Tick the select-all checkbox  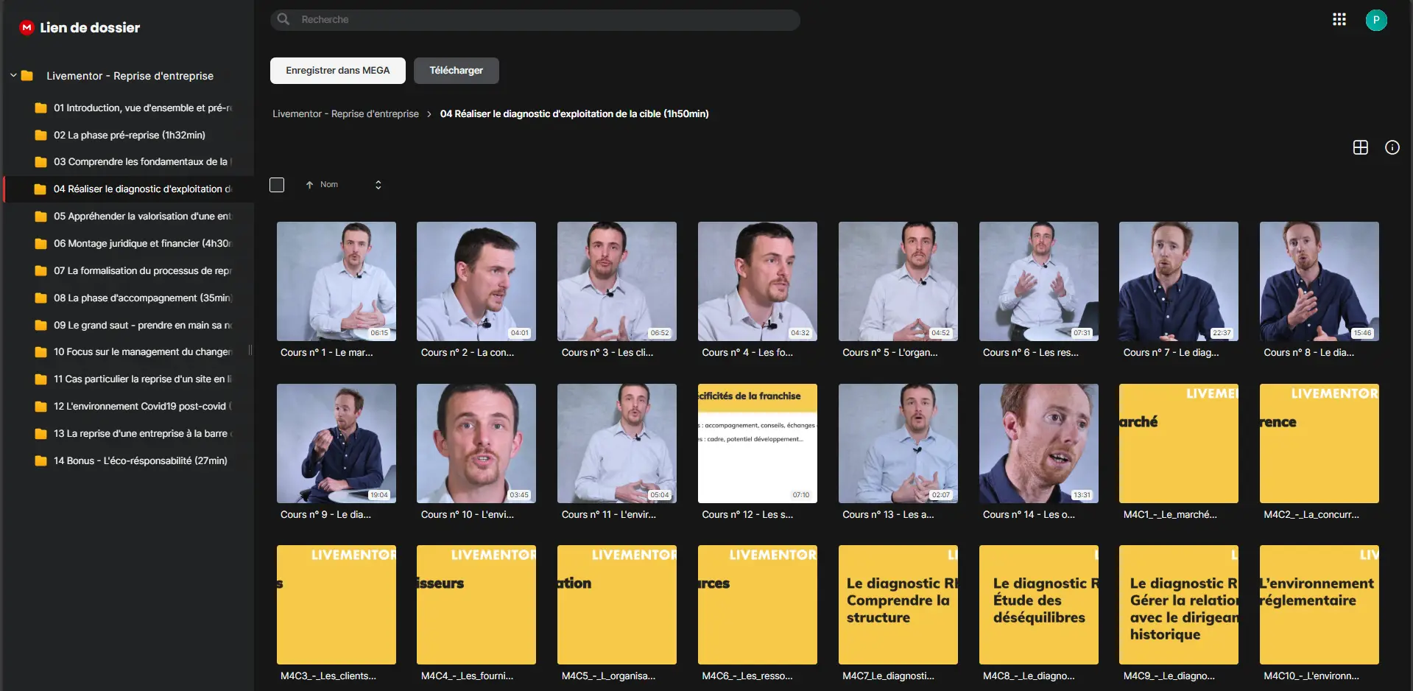point(277,185)
